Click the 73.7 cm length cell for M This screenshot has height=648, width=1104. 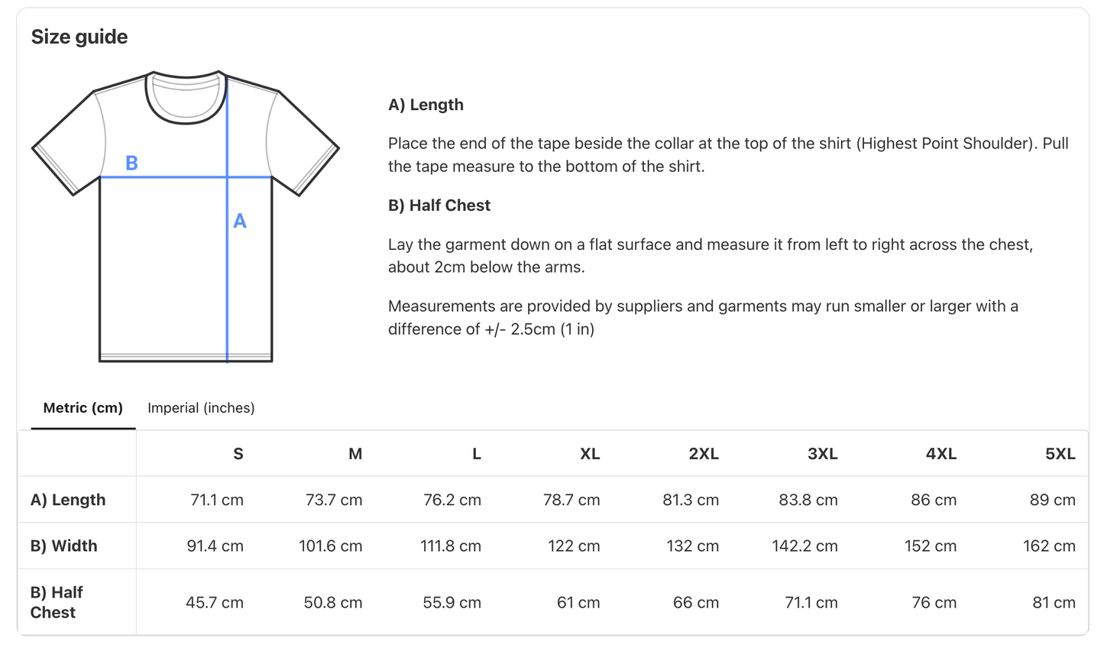pos(334,500)
